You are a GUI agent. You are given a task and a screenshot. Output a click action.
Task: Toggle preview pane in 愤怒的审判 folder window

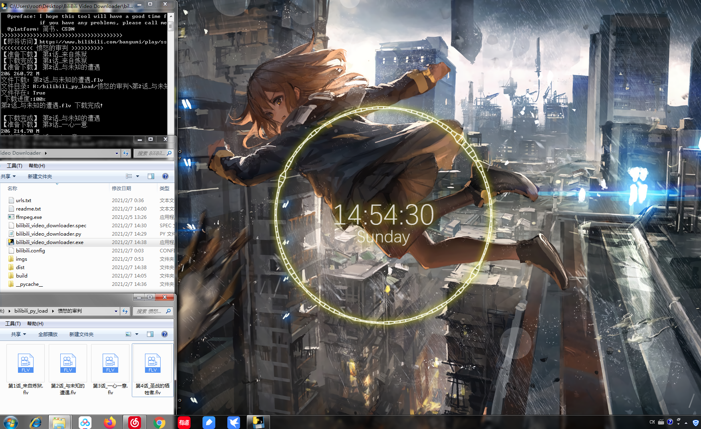(x=150, y=334)
